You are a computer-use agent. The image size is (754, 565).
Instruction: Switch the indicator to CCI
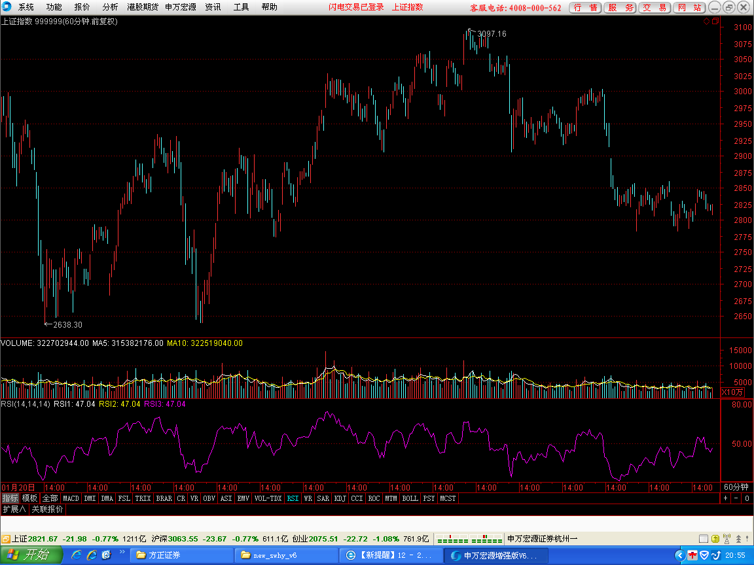click(x=357, y=498)
